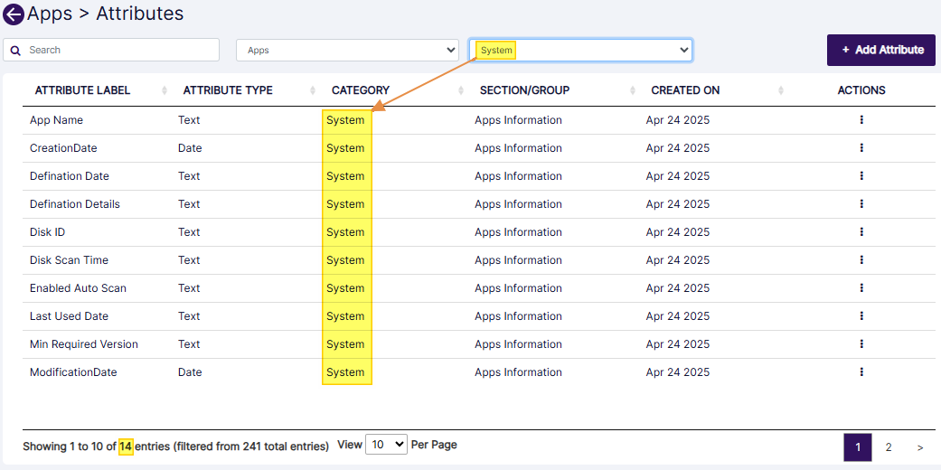Click the Attribute Type column header
The height and width of the screenshot is (470, 941).
tap(228, 90)
